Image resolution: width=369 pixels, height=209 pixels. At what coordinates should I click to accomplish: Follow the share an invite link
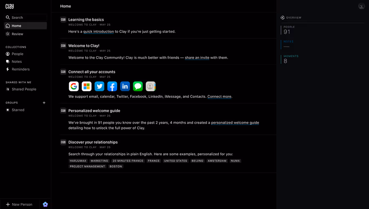coord(197,57)
